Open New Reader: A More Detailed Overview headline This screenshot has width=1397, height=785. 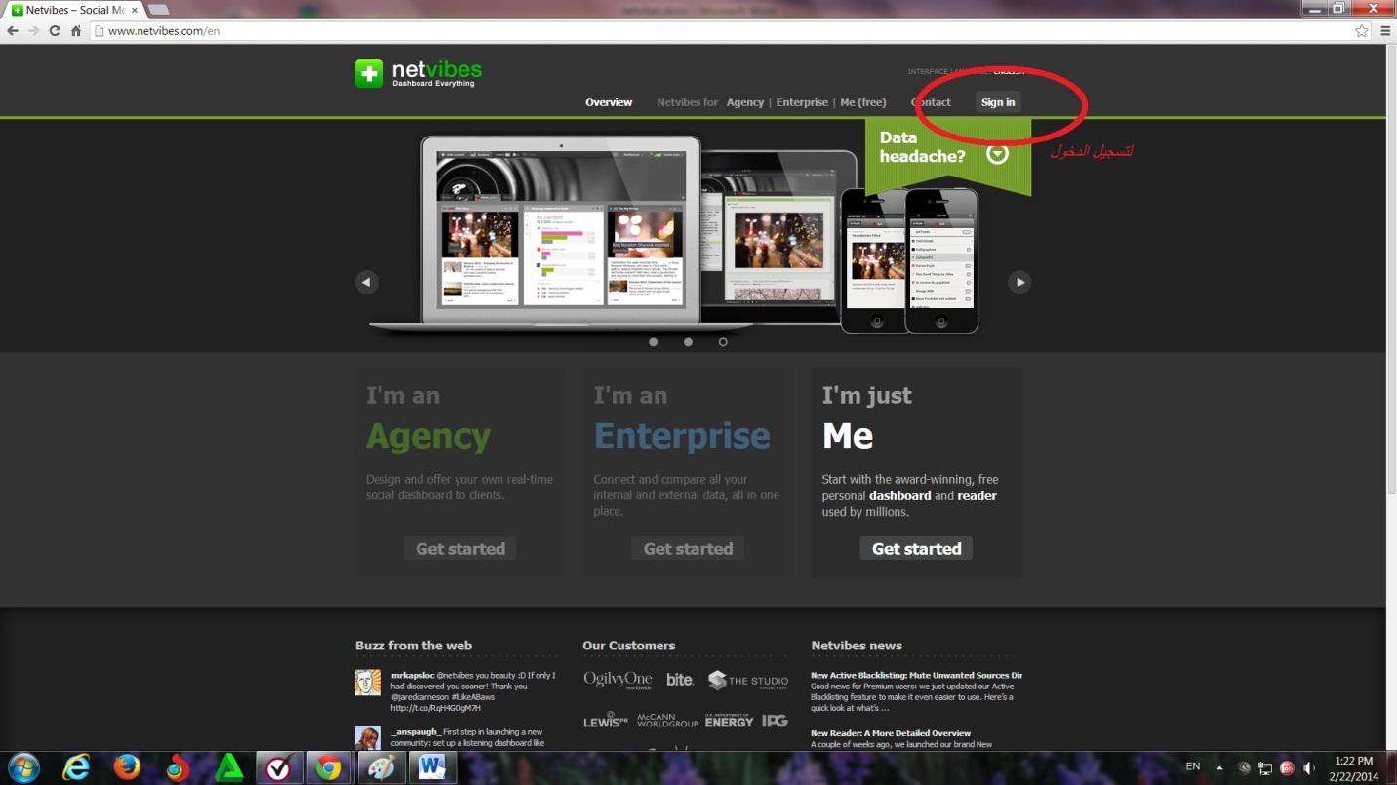pos(891,733)
